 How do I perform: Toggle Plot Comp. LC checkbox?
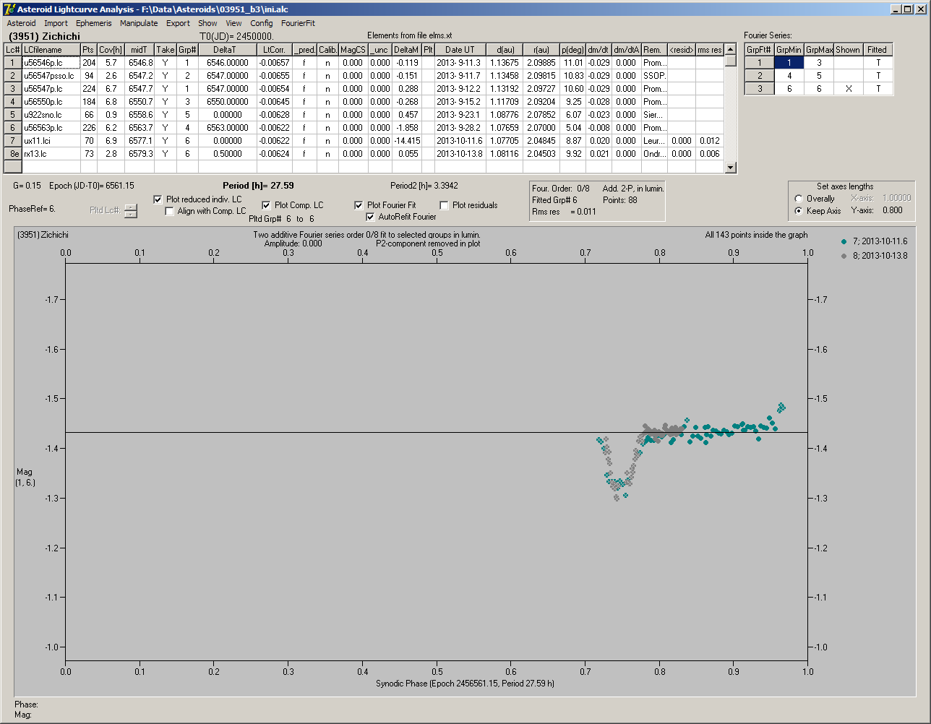267,205
